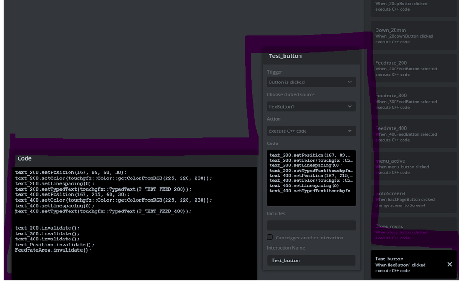Image resolution: width=466 pixels, height=301 pixels.
Task: Open the Trigger dropdown
Action: tap(311, 82)
